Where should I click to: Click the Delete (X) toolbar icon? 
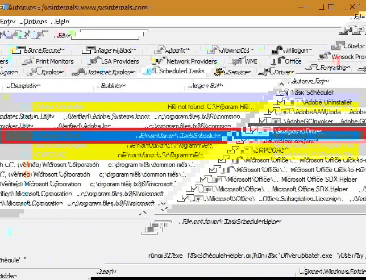click(27, 34)
